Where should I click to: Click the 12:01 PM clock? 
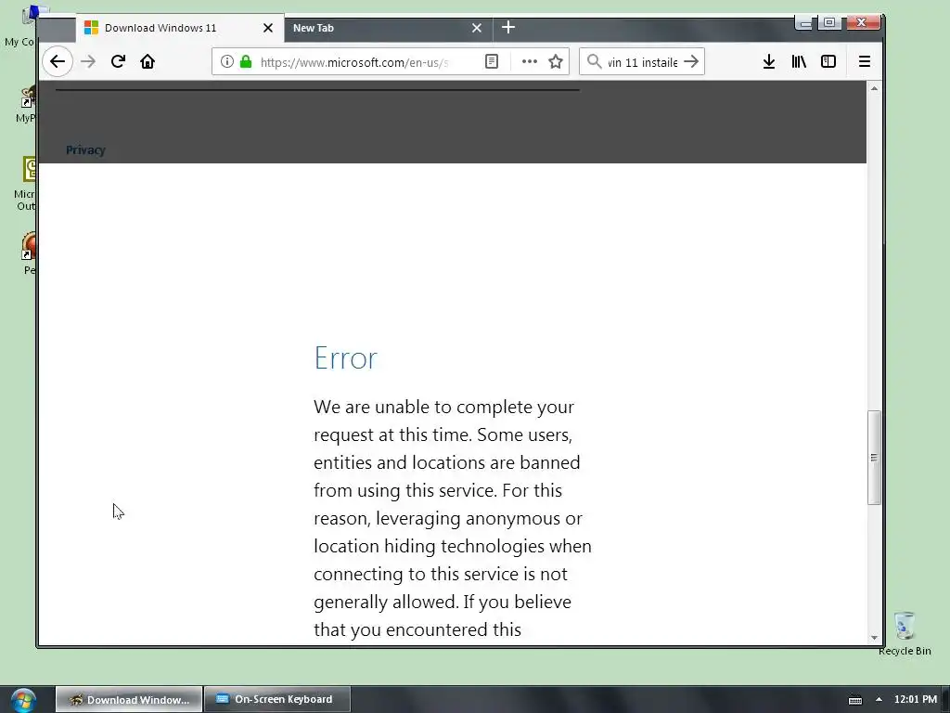(x=915, y=700)
